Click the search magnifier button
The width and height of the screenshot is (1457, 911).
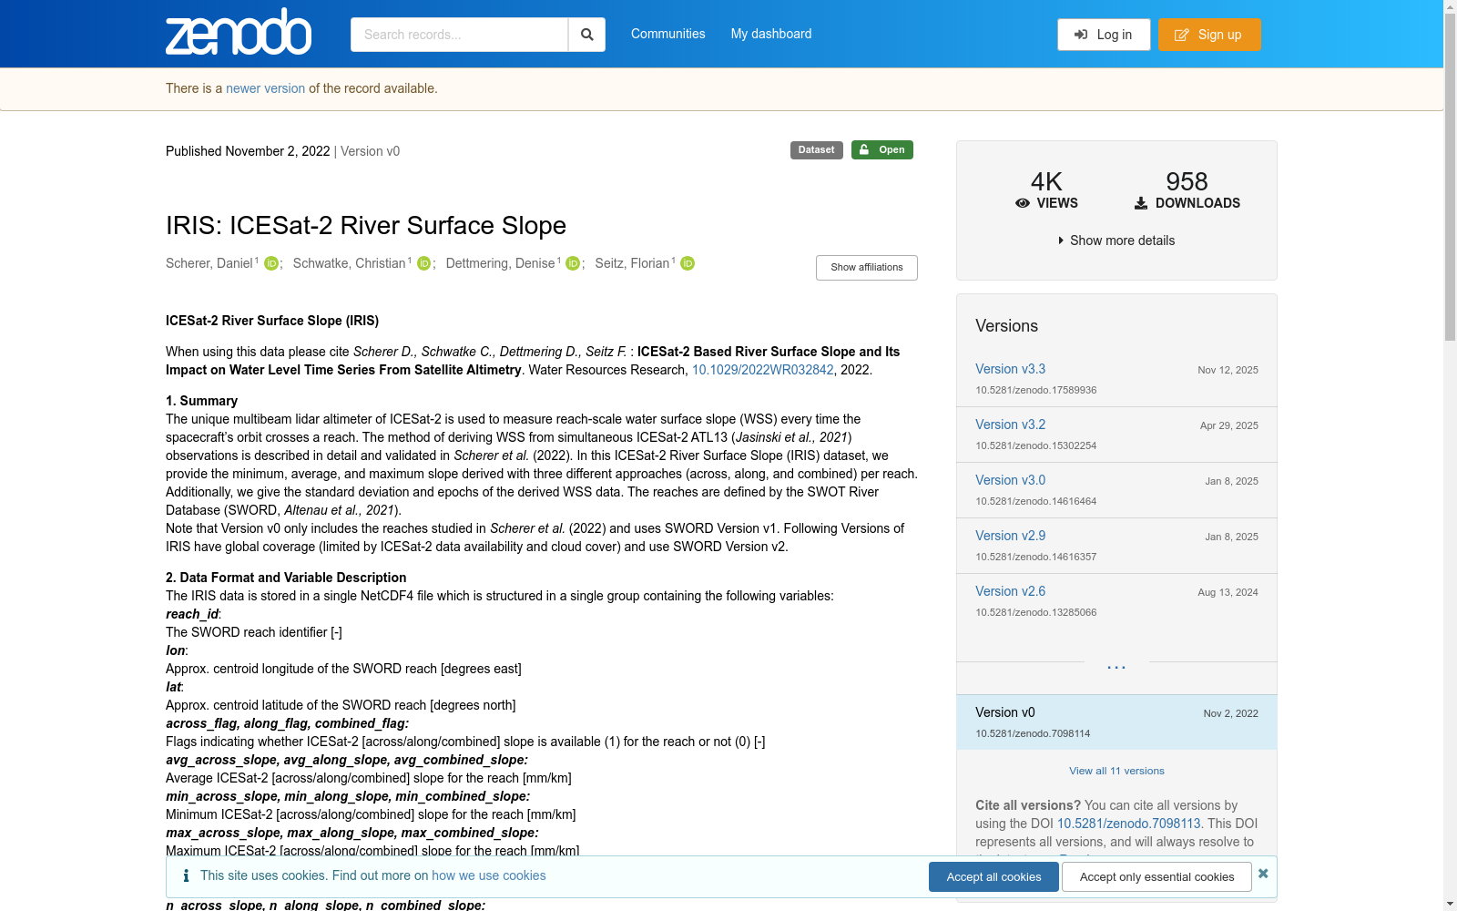tap(587, 35)
